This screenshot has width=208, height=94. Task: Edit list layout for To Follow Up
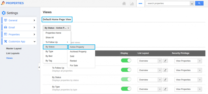[x=165, y=70]
